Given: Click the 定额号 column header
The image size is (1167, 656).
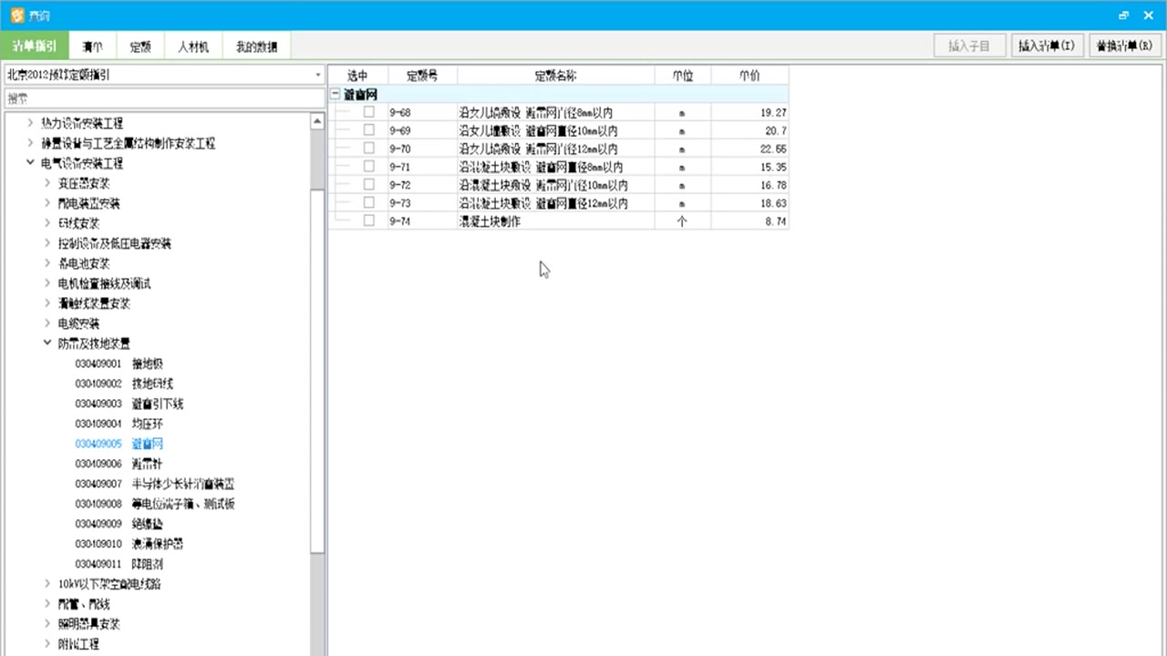Looking at the screenshot, I should pos(422,76).
